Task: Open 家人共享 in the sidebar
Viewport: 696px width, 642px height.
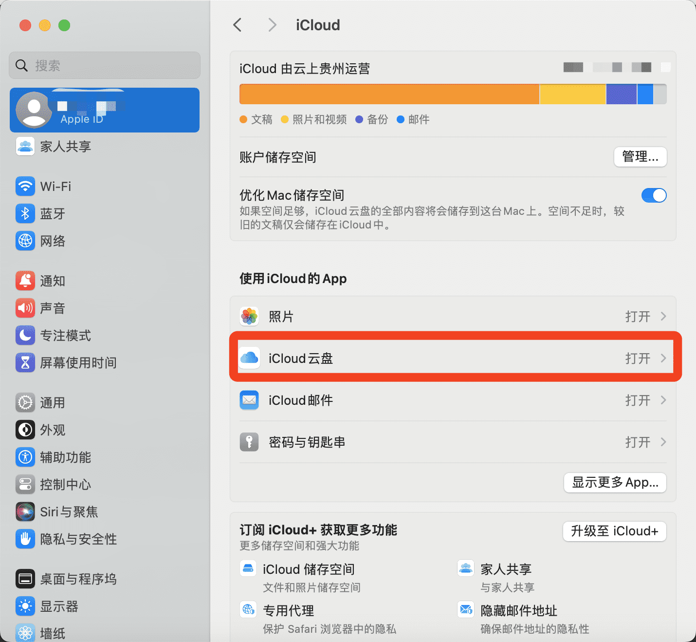Action: (65, 146)
